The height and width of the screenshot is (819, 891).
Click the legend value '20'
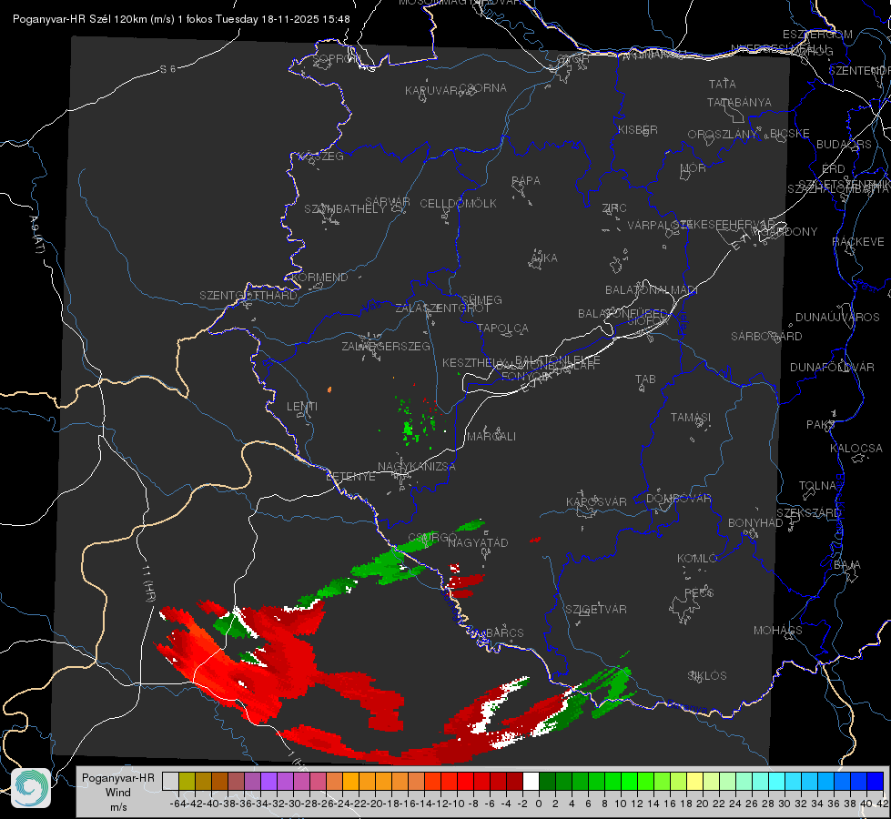pyautogui.click(x=703, y=804)
